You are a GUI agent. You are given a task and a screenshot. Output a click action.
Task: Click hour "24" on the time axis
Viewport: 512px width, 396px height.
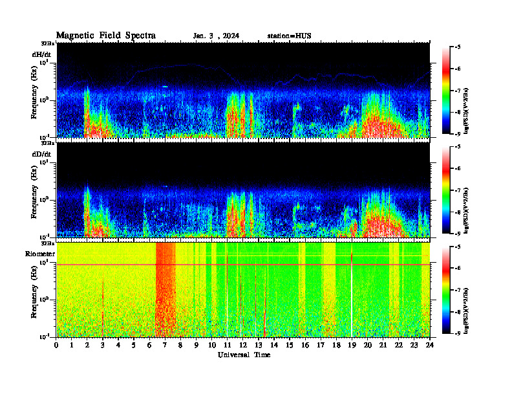pos(430,345)
